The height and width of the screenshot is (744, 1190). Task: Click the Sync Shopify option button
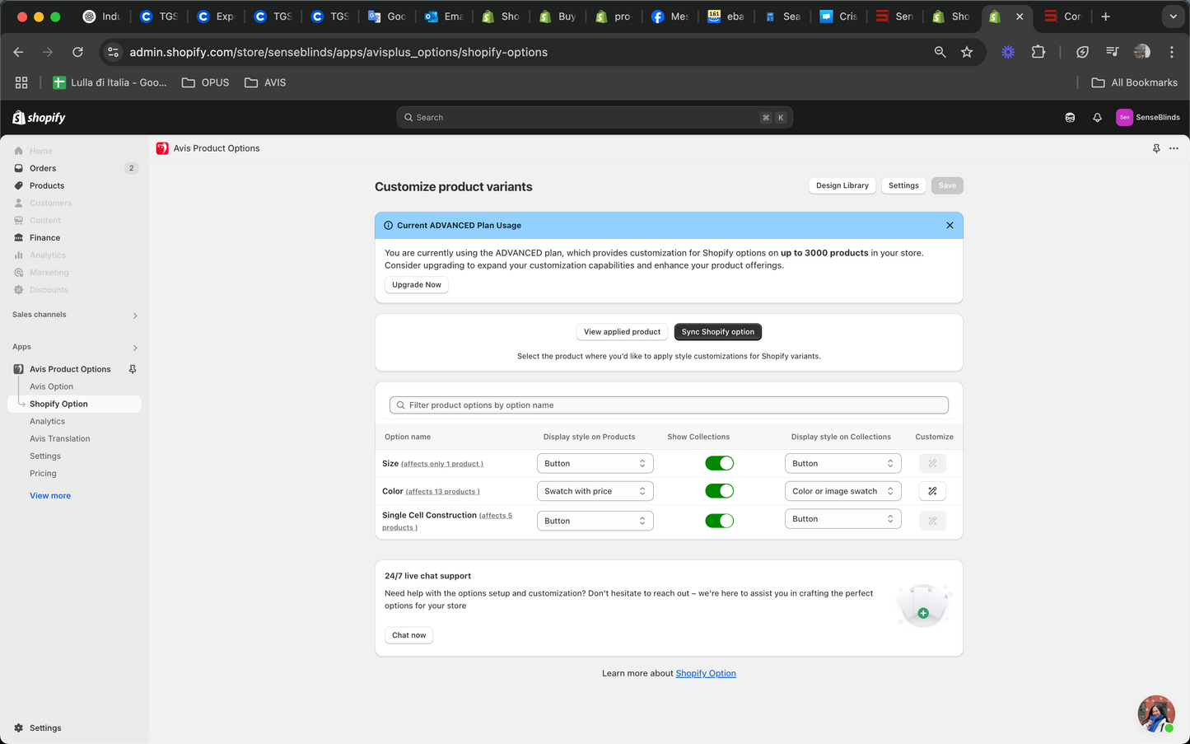(x=717, y=332)
